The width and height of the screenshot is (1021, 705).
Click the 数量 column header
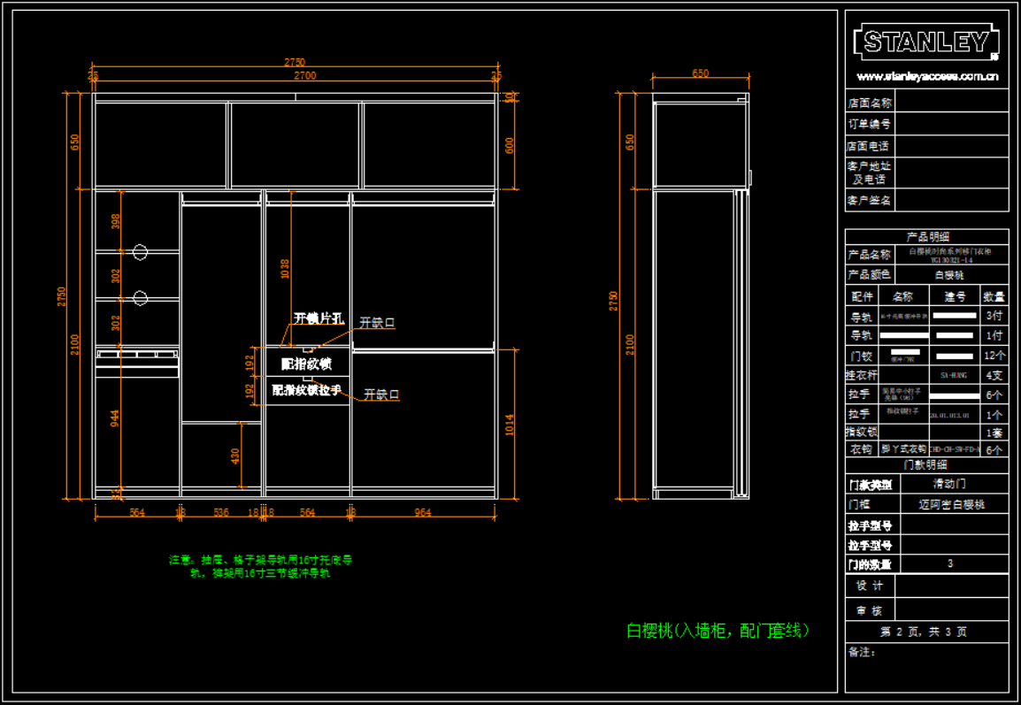(x=994, y=297)
